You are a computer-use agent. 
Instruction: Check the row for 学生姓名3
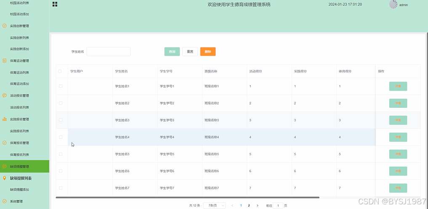coord(61,120)
